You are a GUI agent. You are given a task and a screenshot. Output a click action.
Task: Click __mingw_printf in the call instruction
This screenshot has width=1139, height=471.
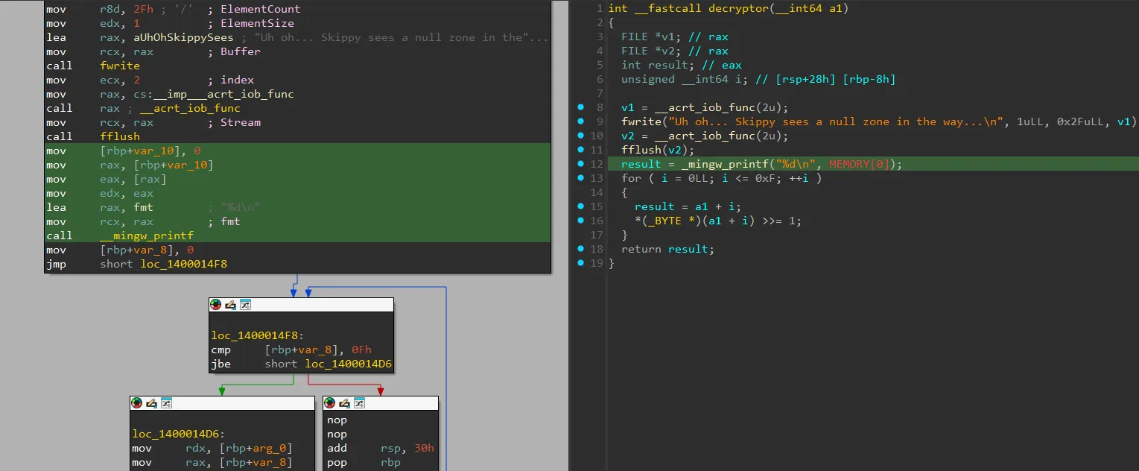click(x=147, y=235)
